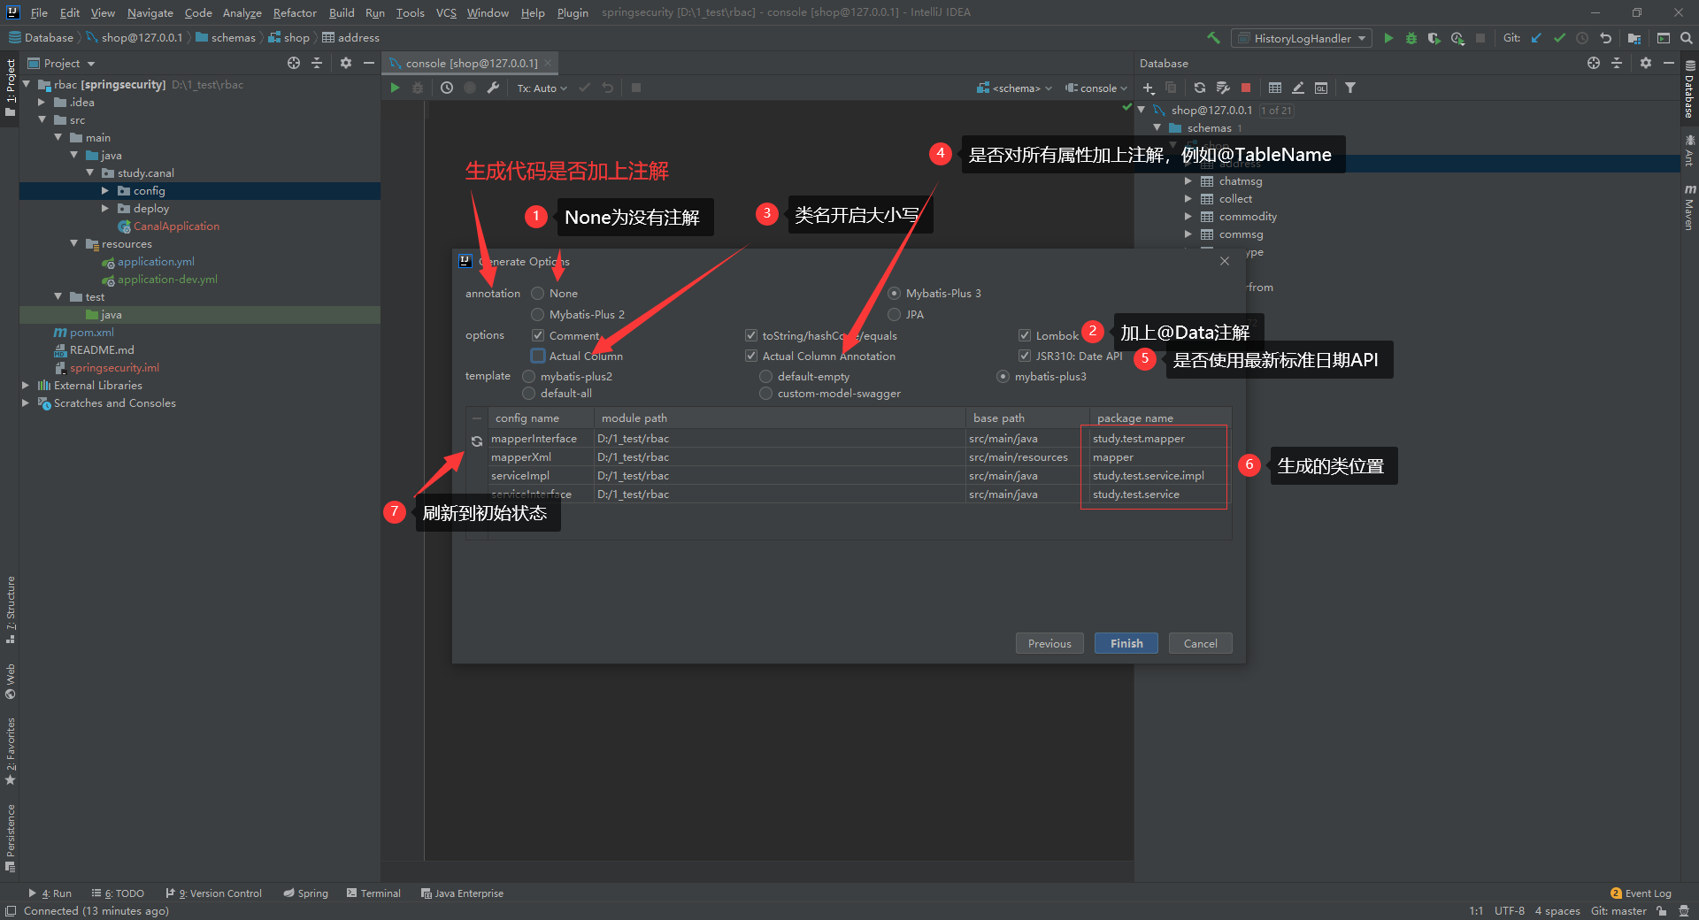Click the Git update project arrow icon
The width and height of the screenshot is (1699, 920).
(x=1536, y=38)
